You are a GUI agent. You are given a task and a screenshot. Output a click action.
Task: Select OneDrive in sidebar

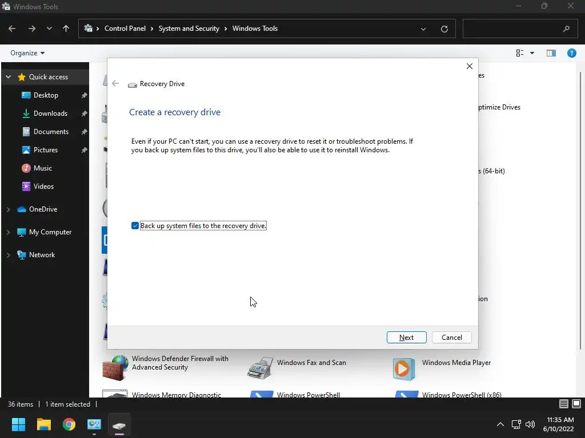[43, 209]
